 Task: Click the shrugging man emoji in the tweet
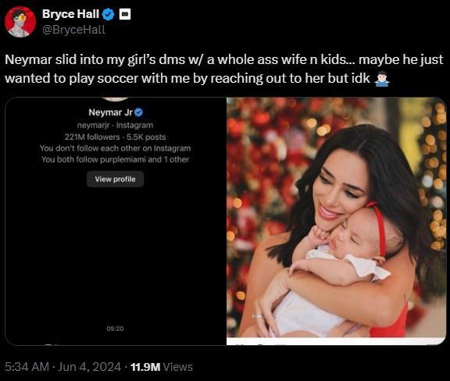pyautogui.click(x=382, y=78)
